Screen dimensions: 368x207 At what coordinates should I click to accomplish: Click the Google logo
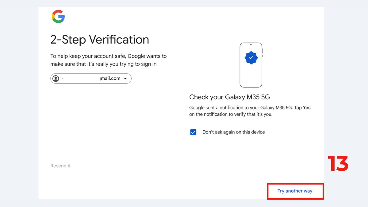click(58, 16)
